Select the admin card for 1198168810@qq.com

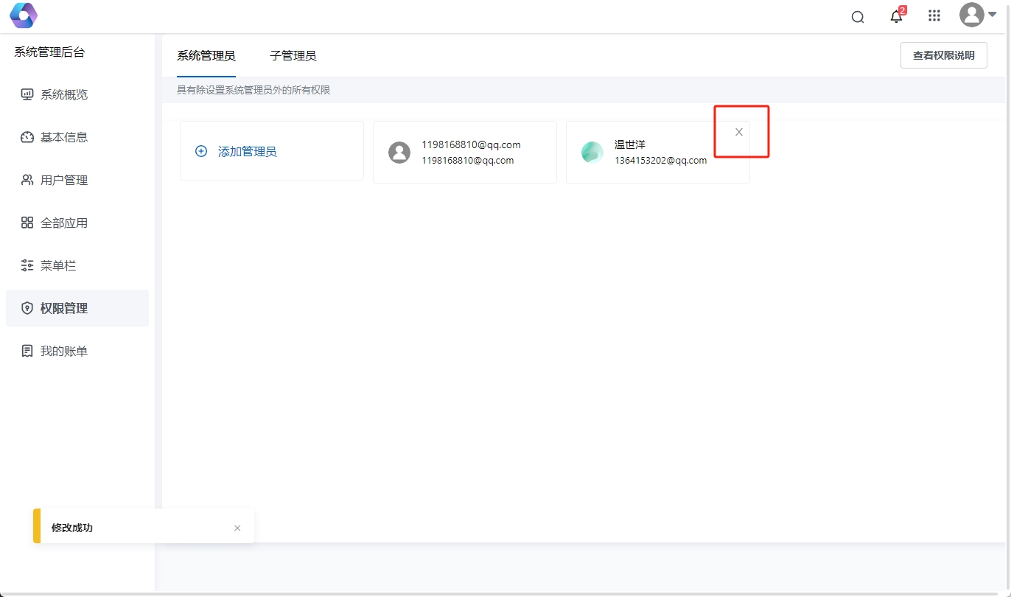point(464,152)
